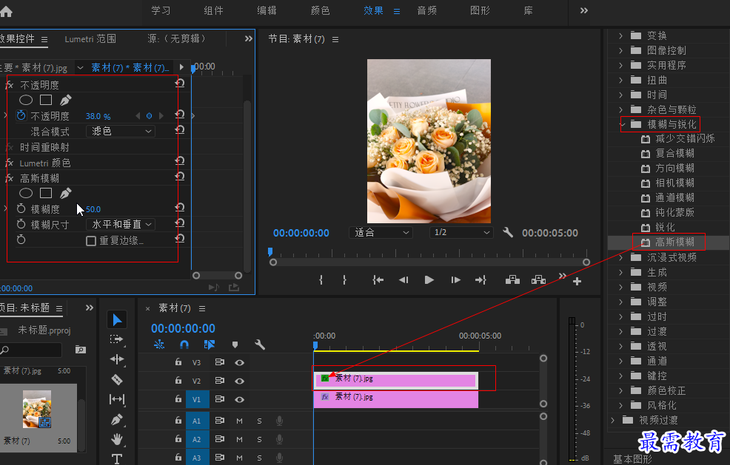Show more workspaces overflow arrows
Screen dimensions: 730x465
(x=584, y=10)
